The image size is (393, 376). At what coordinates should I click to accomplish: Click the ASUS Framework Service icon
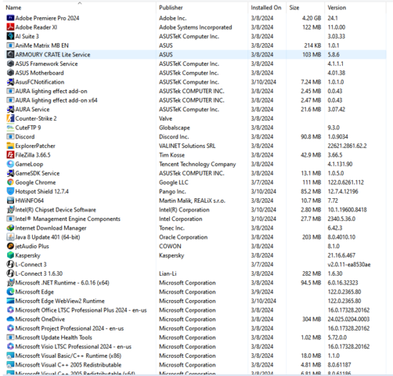click(10, 63)
